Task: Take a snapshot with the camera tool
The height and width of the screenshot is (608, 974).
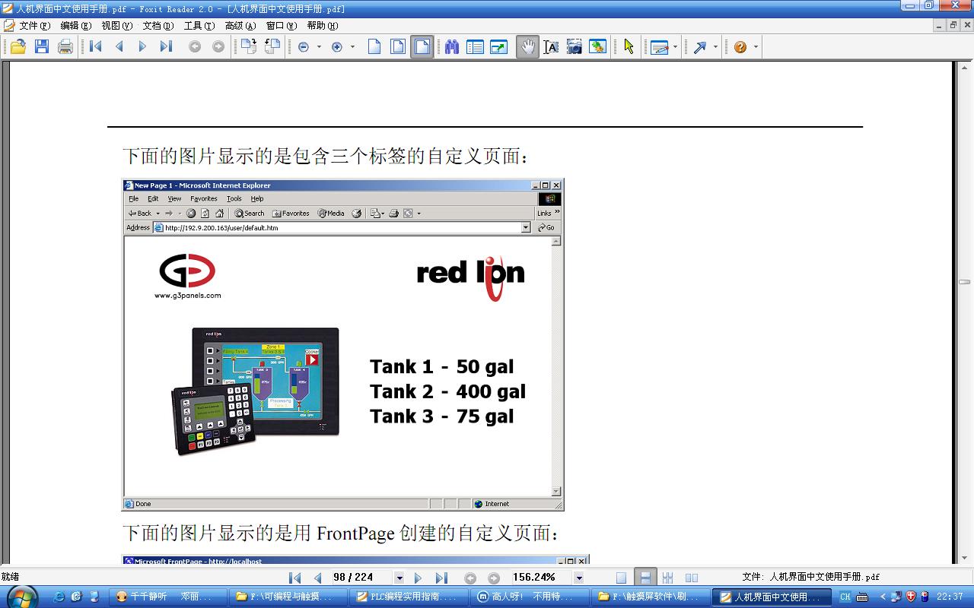Action: point(575,47)
